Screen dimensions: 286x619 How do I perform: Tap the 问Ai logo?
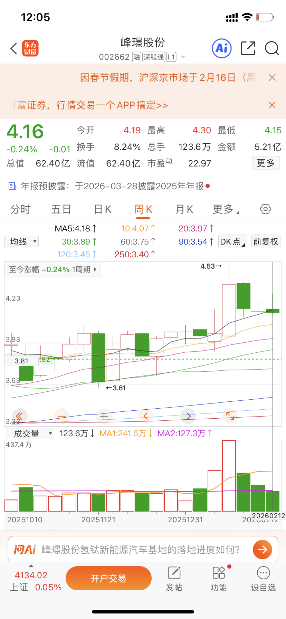(25, 549)
